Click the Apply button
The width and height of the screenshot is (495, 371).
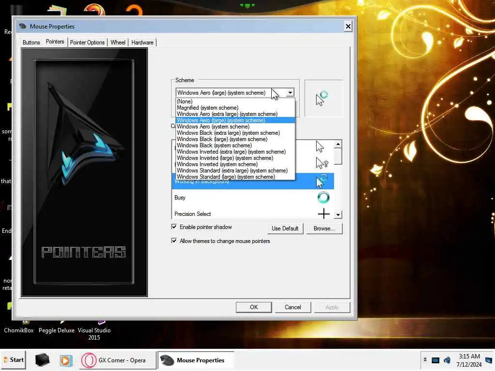point(332,307)
